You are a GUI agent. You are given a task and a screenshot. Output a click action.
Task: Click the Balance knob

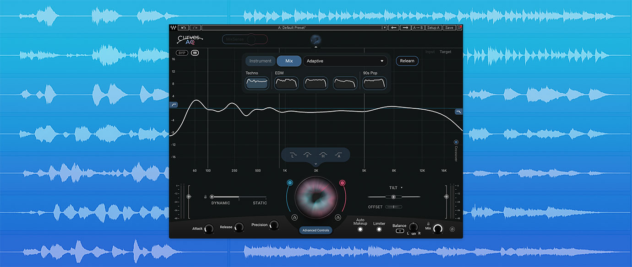tap(413, 226)
